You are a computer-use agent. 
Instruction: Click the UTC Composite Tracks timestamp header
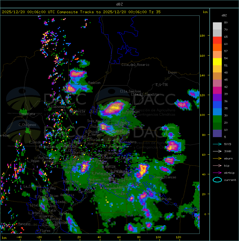point(81,12)
